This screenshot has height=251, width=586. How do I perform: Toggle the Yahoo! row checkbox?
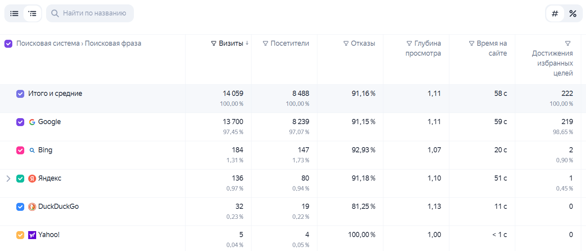tap(20, 235)
